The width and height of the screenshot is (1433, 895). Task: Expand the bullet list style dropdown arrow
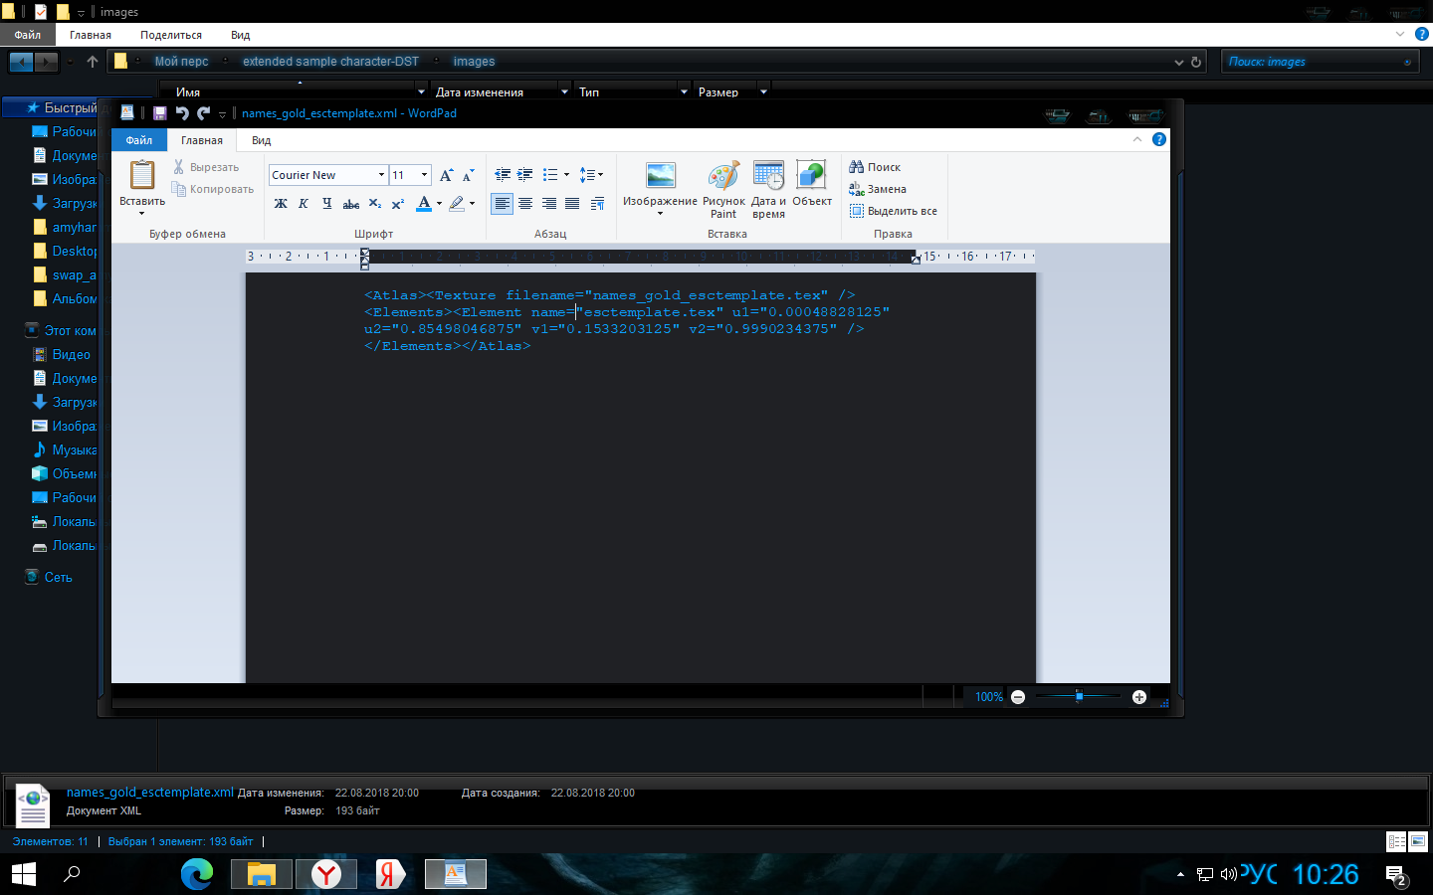click(566, 175)
